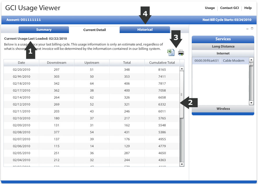Image resolution: width=258 pixels, height=184 pixels.
Task: Click cumulative total value 5548
Action: point(162,125)
